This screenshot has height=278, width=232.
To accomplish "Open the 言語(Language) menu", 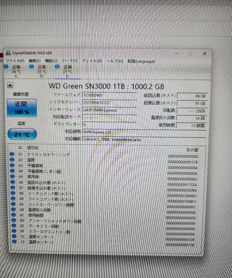I will click(141, 62).
